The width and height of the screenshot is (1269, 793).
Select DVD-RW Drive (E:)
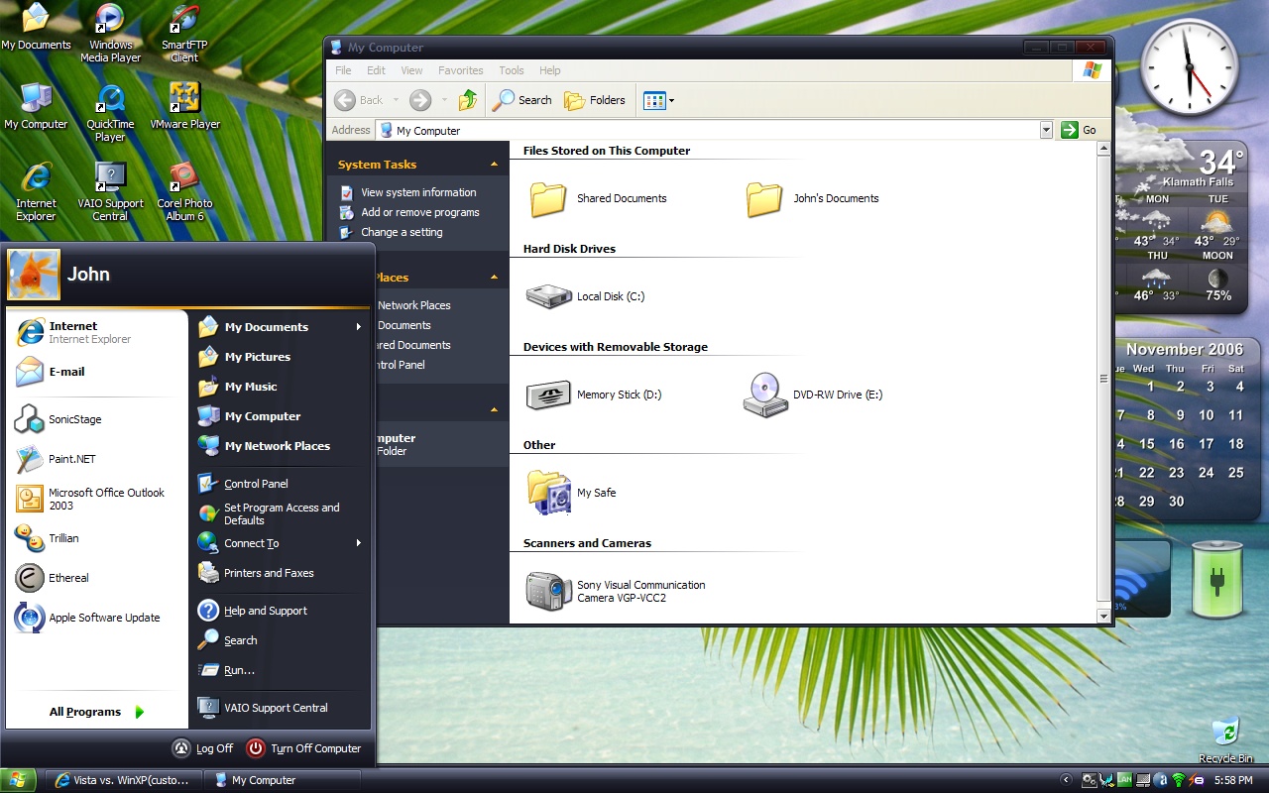812,395
